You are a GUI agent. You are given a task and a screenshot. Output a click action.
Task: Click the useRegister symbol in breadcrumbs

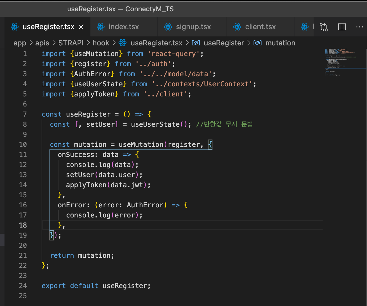(x=224, y=43)
